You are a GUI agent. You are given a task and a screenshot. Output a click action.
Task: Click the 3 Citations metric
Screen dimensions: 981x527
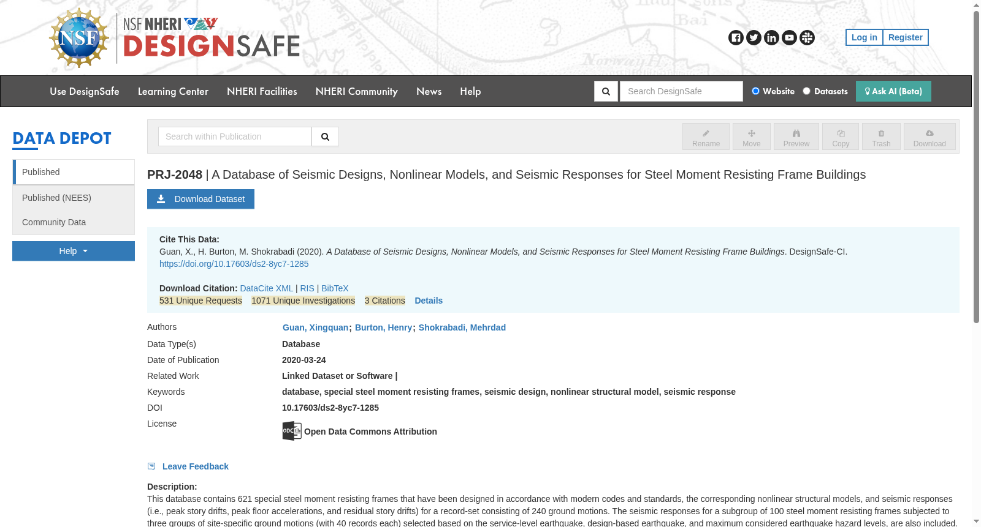(x=384, y=301)
